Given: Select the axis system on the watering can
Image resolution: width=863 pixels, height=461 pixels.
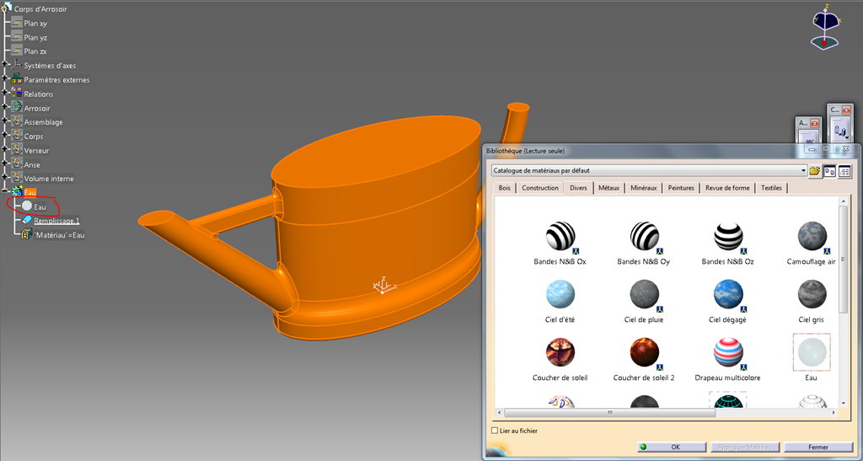Looking at the screenshot, I should pyautogui.click(x=383, y=285).
